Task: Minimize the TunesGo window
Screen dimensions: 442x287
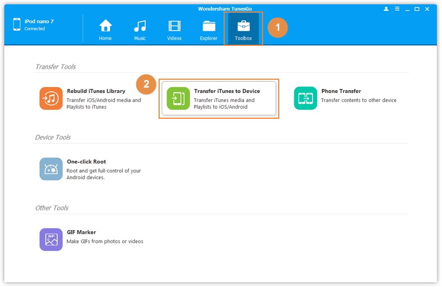Action: (407, 9)
